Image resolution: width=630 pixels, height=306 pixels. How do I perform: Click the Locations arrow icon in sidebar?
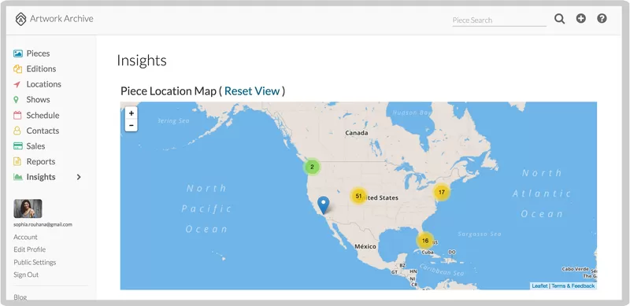pyautogui.click(x=17, y=84)
